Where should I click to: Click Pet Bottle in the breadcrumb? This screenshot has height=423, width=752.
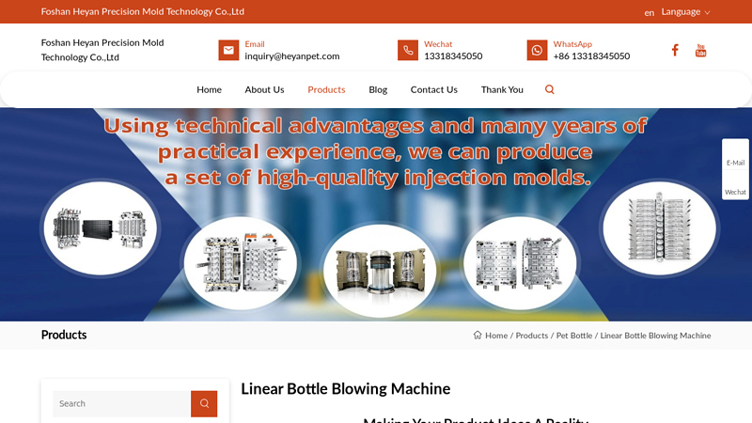coord(574,336)
